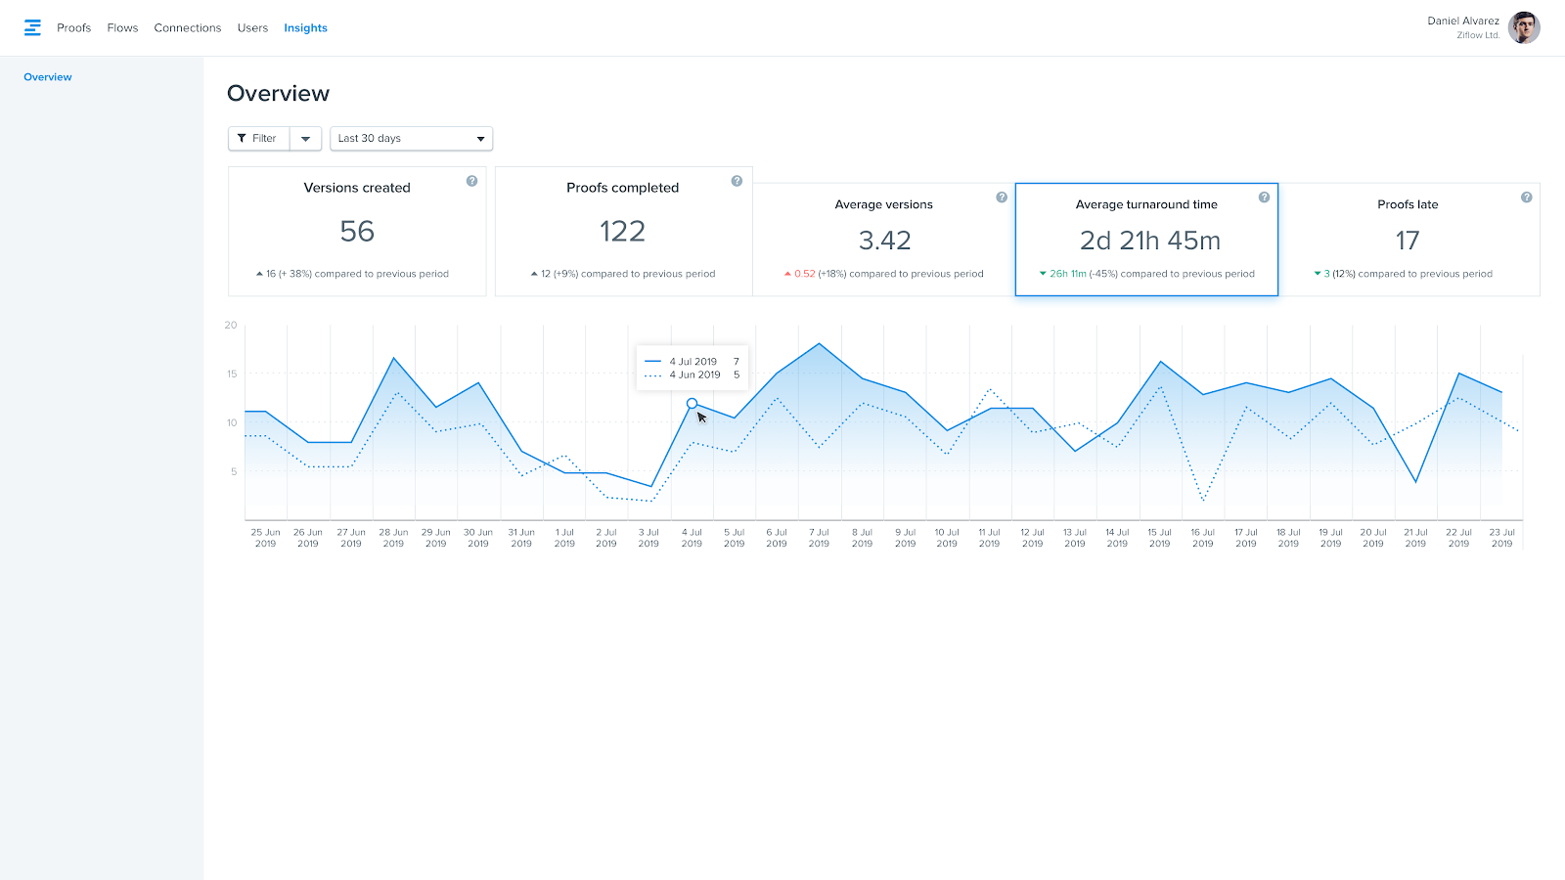Open the Proofs late help tooltip
This screenshot has width=1565, height=880.
pyautogui.click(x=1526, y=198)
